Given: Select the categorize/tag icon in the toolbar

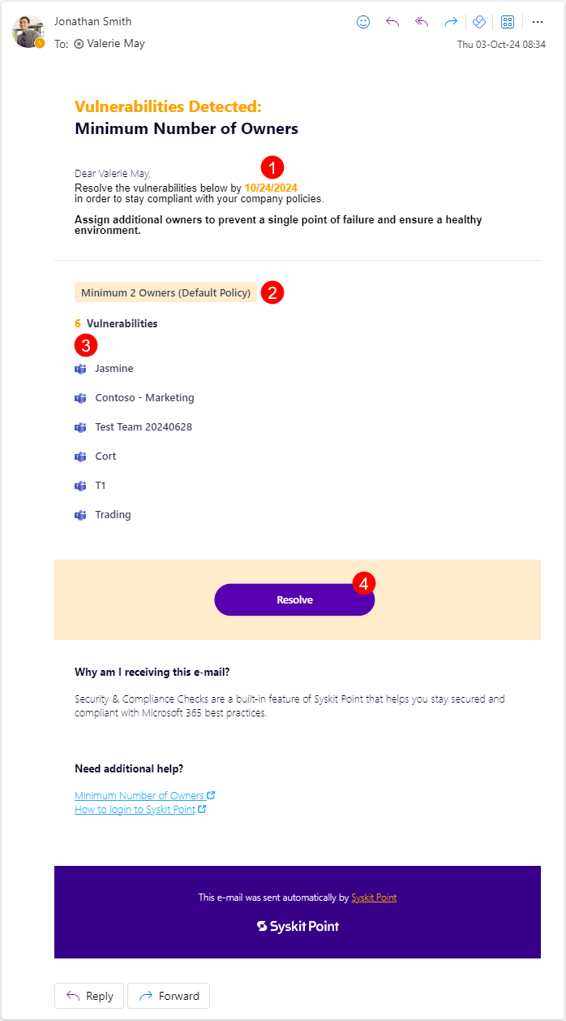Looking at the screenshot, I should (478, 22).
